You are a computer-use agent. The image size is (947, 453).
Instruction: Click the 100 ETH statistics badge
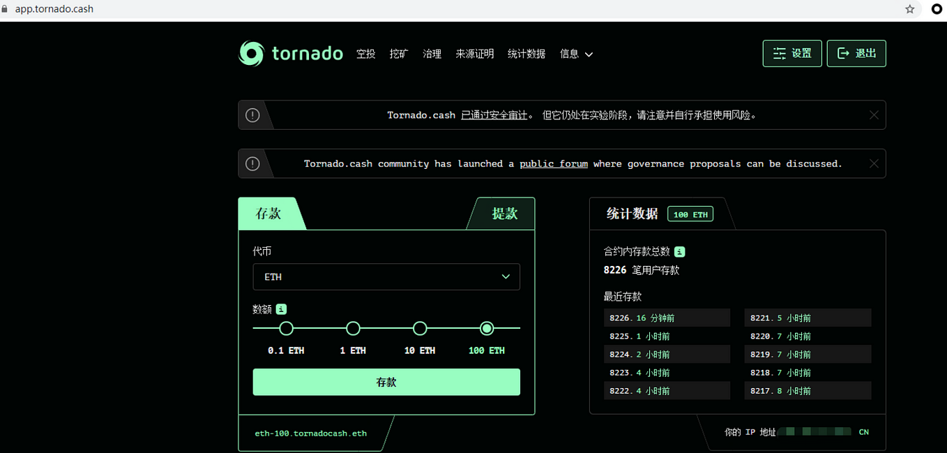pyautogui.click(x=690, y=214)
